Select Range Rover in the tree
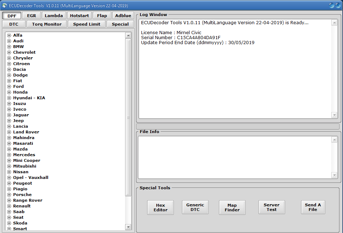Image resolution: width=343 pixels, height=233 pixels. pos(28,200)
